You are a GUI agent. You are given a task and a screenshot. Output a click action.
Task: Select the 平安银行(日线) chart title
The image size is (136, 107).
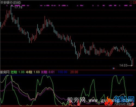pyautogui.click(x=11, y=2)
